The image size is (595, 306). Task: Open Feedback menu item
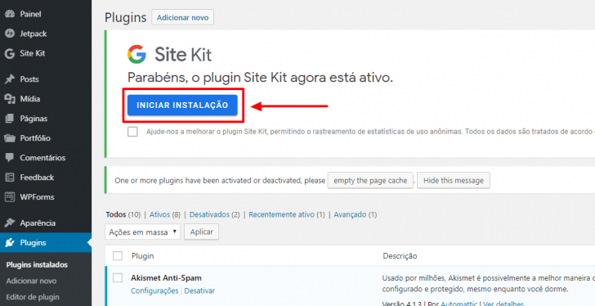(46, 178)
